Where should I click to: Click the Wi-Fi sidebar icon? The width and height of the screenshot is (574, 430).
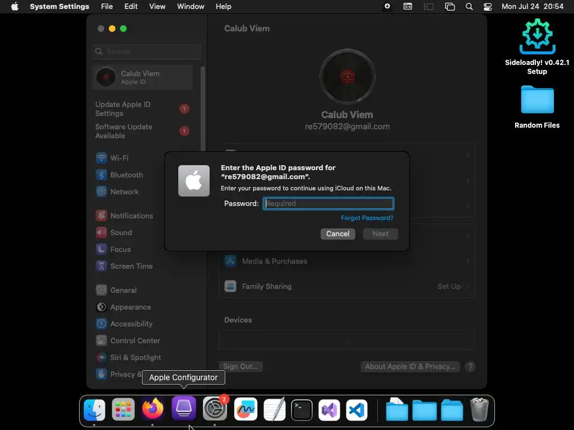tap(101, 158)
